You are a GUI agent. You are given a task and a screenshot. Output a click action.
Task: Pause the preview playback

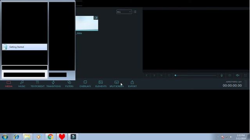click(154, 75)
